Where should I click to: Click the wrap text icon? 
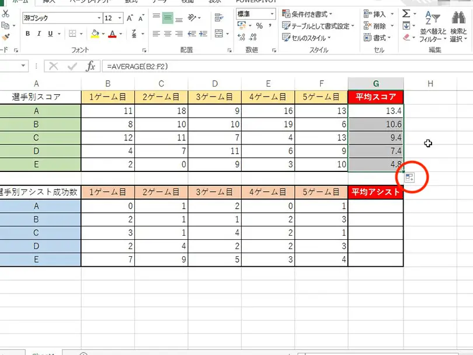(x=219, y=18)
